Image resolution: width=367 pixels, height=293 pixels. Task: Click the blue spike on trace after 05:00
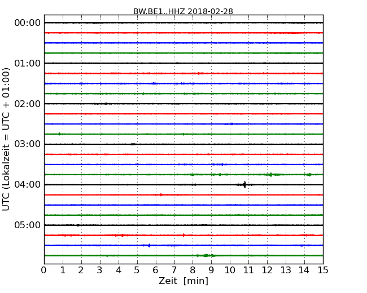click(149, 245)
